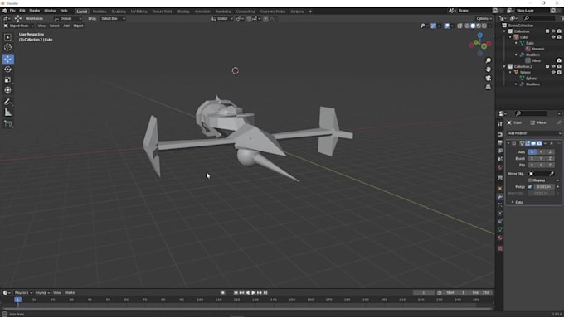Screen dimensions: 564x317
Task: Open the Render properties tab
Action: (500, 134)
